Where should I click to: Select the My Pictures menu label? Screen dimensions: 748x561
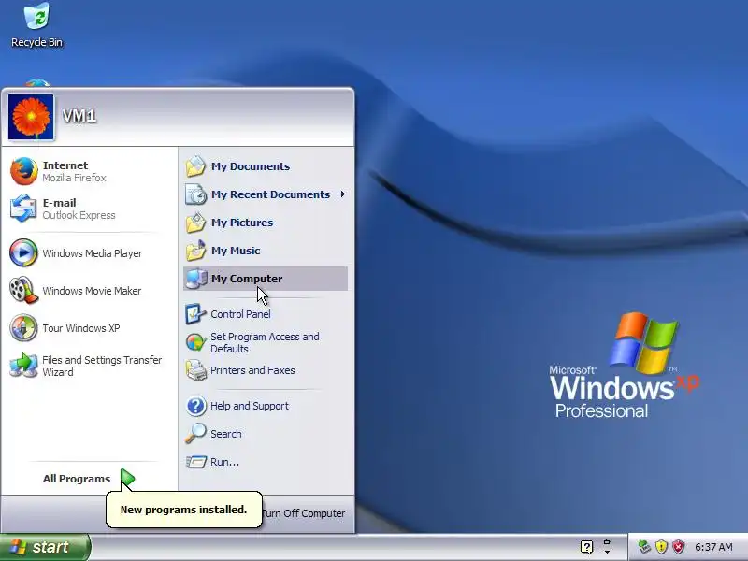point(242,223)
